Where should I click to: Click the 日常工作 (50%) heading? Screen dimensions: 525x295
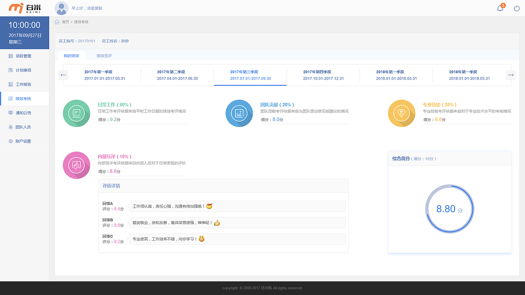(x=114, y=105)
